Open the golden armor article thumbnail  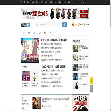pos(37,103)
